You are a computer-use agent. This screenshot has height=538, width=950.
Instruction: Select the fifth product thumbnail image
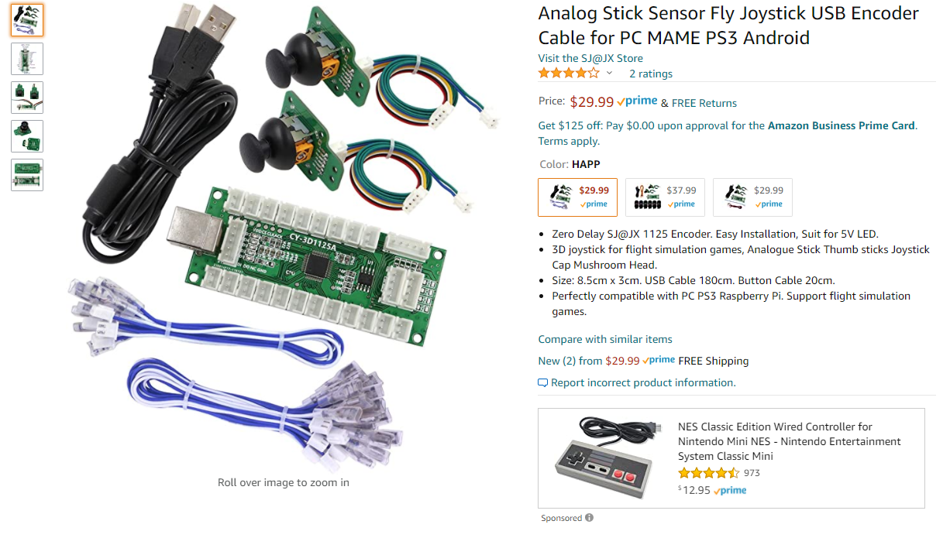[27, 175]
